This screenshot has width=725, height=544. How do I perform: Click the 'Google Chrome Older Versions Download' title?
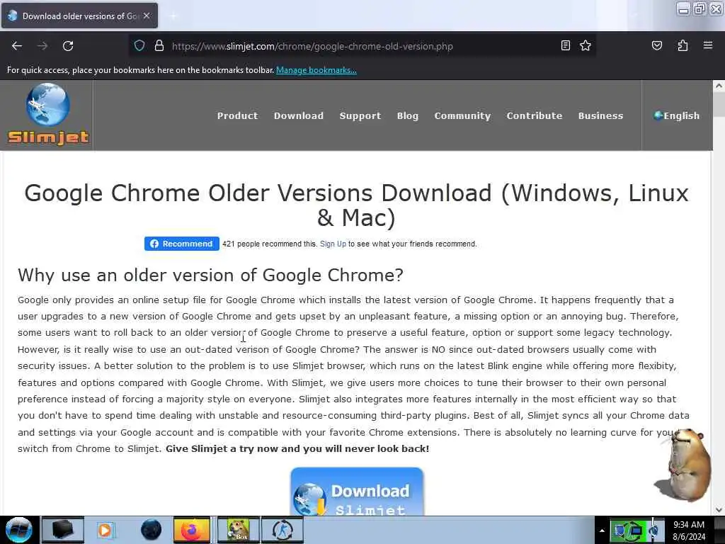click(357, 205)
